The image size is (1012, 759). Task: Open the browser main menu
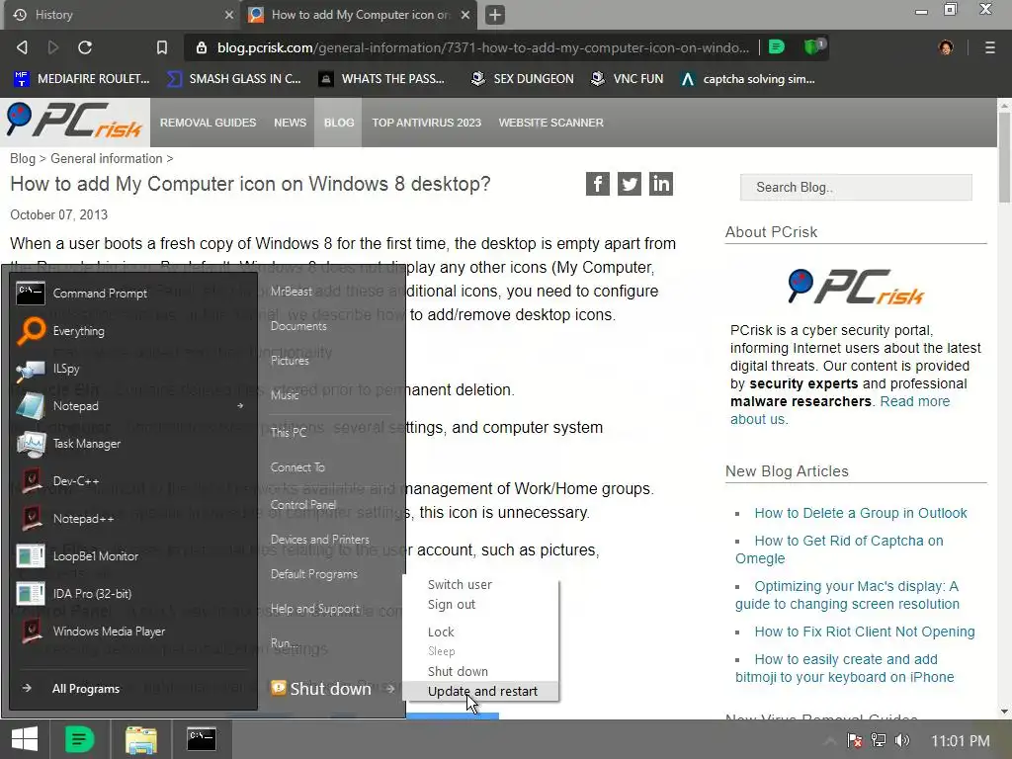990,47
